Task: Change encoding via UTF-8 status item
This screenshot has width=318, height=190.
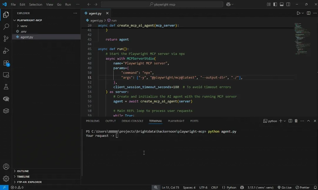Action: coord(203,187)
